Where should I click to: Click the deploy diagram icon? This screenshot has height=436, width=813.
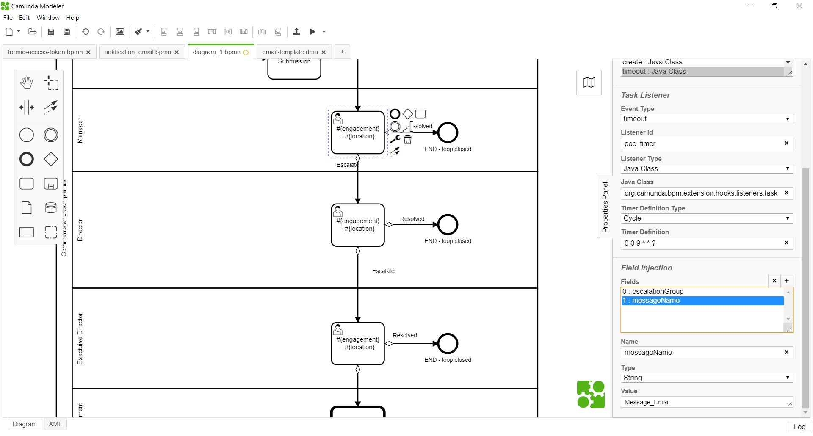click(296, 32)
